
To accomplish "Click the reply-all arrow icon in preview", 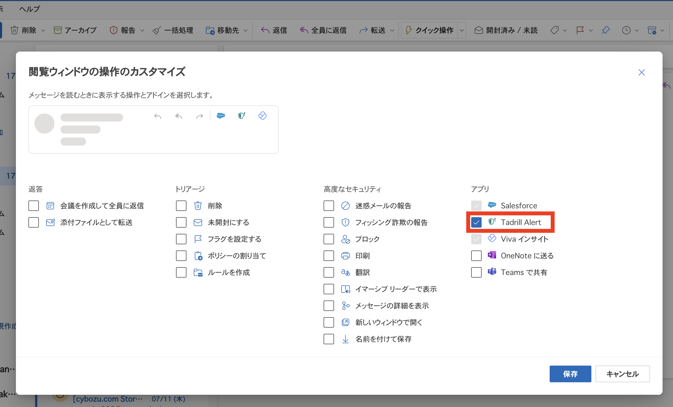I will [179, 116].
